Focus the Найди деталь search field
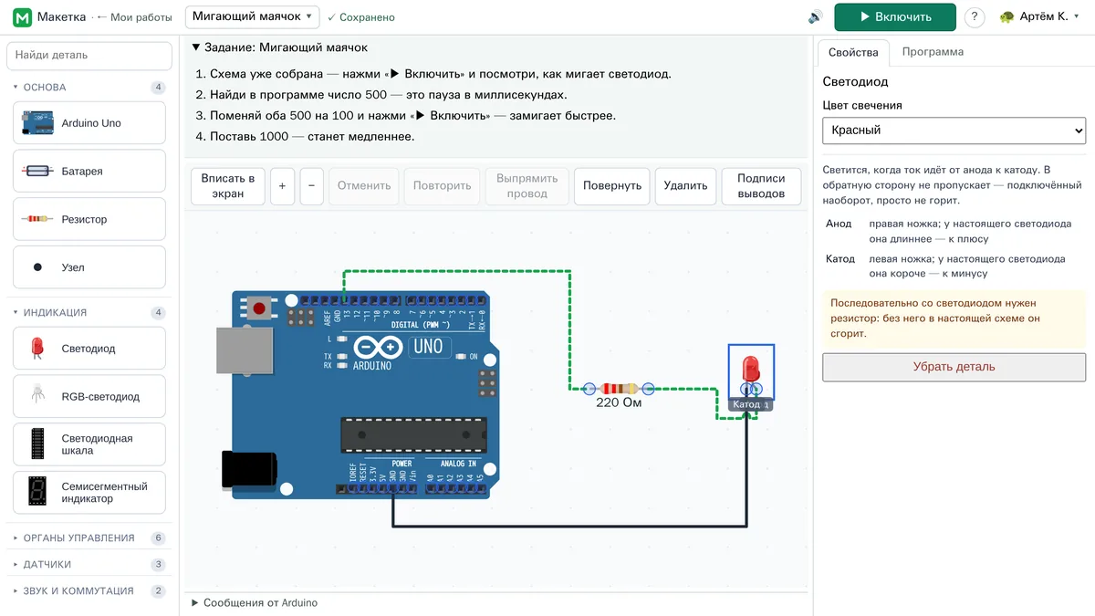 (89, 55)
